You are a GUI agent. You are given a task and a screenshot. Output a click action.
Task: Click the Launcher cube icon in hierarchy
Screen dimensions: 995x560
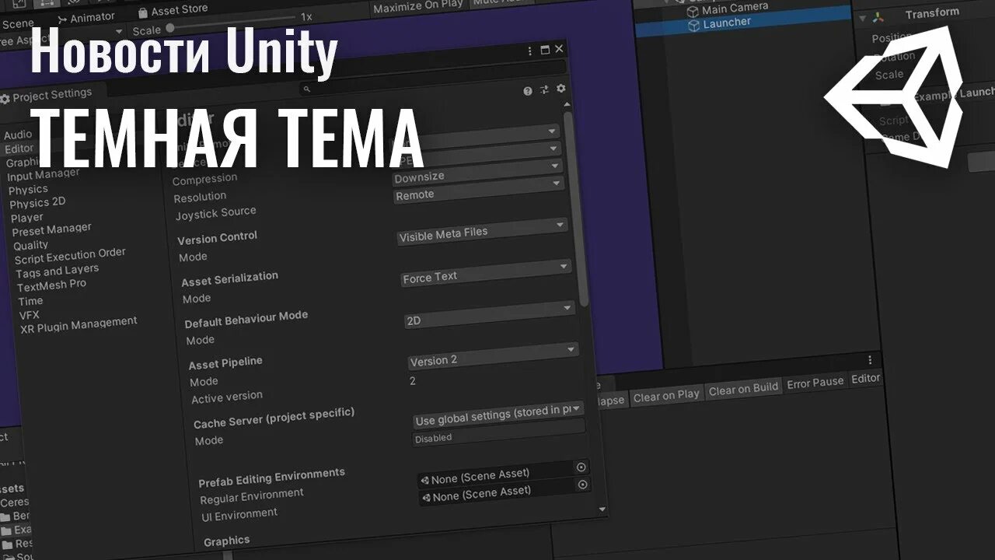coord(693,26)
